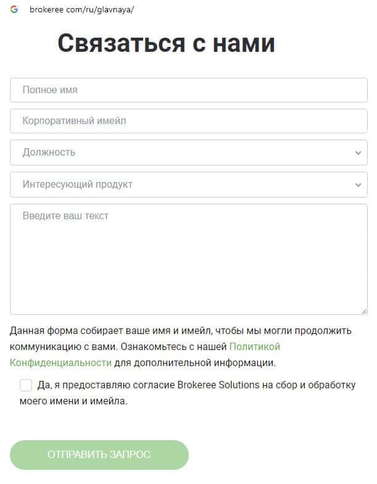Tick the Brokeree Solutions consent checkbox
This screenshot has height=484, width=377.
pos(26,385)
